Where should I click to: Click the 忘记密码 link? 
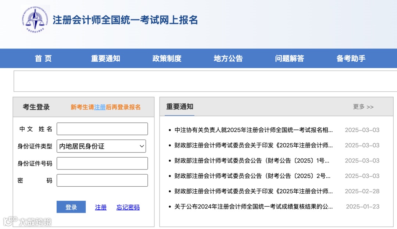(128, 207)
